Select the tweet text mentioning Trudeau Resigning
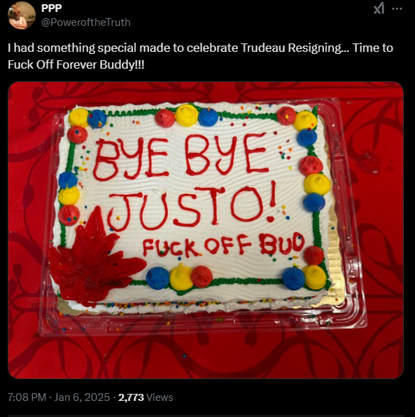This screenshot has height=417, width=415. pyautogui.click(x=200, y=48)
